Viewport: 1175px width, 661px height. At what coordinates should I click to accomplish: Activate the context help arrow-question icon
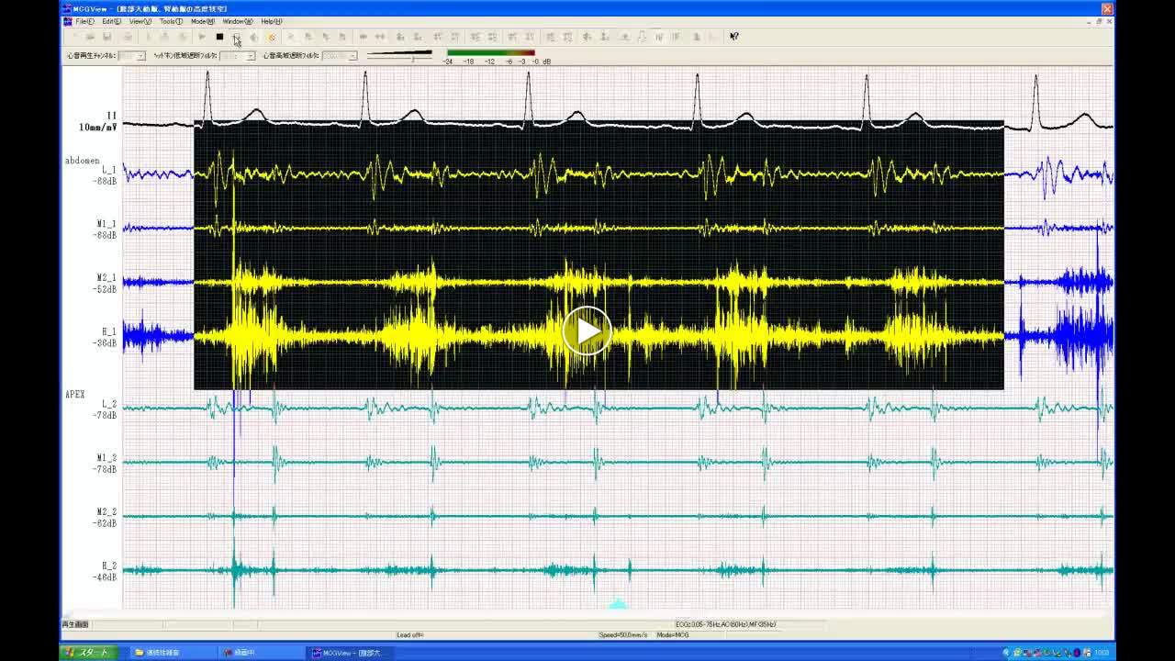tap(733, 37)
